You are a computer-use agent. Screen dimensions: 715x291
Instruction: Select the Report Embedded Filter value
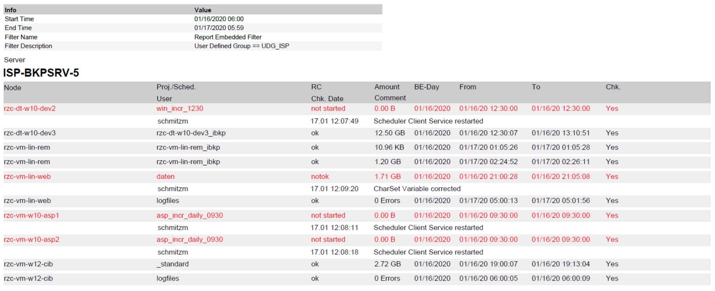point(228,37)
